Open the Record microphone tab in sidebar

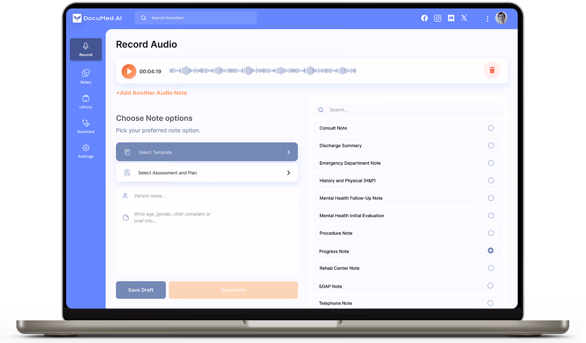[86, 49]
